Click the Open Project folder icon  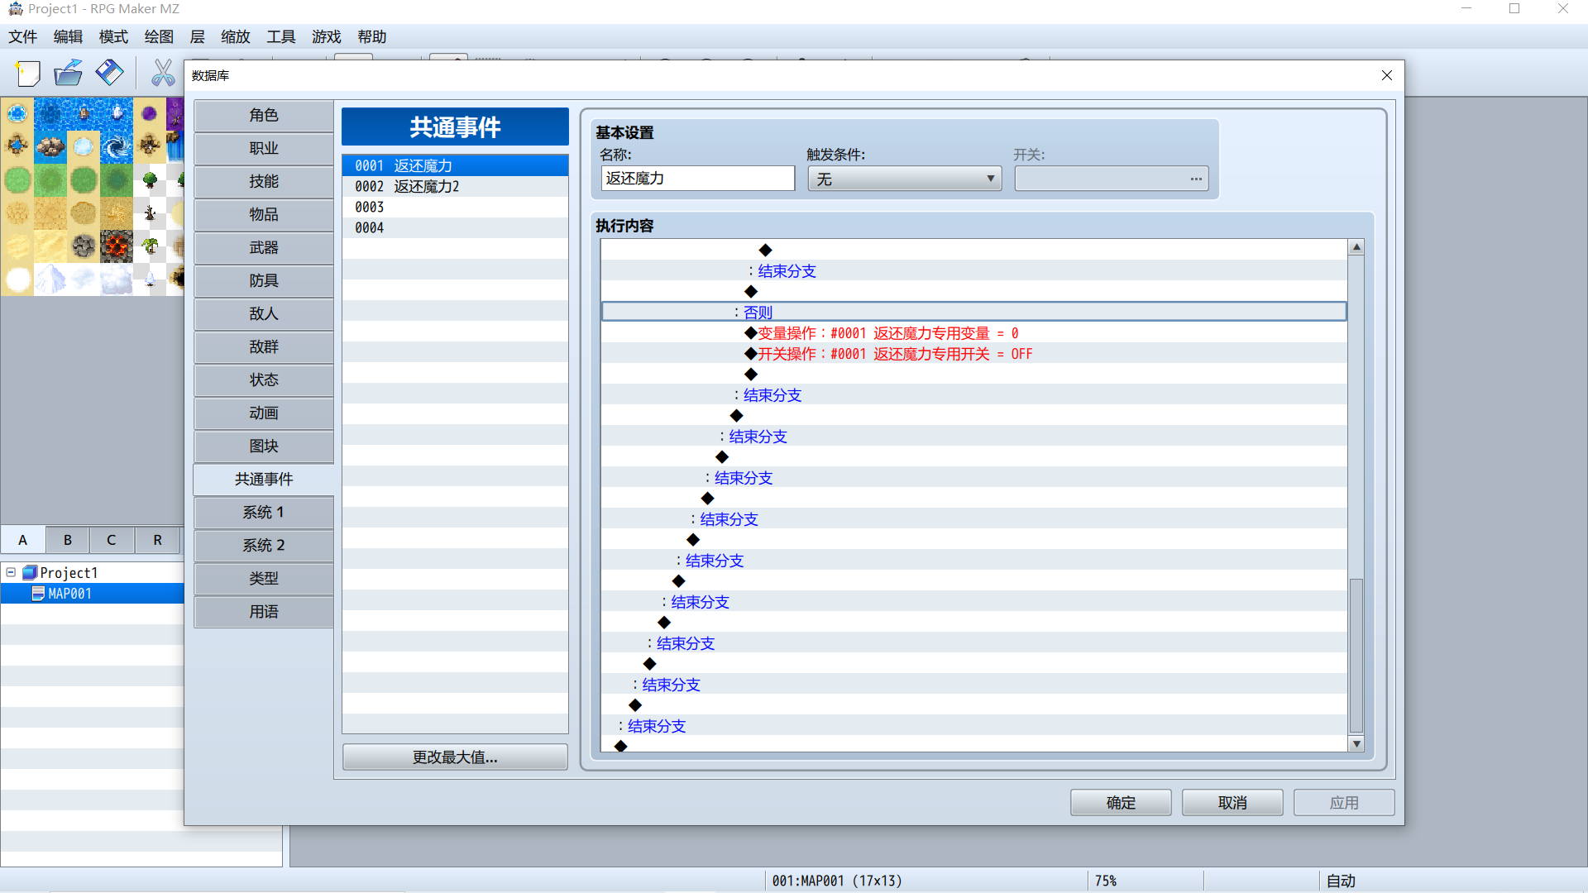(x=69, y=74)
